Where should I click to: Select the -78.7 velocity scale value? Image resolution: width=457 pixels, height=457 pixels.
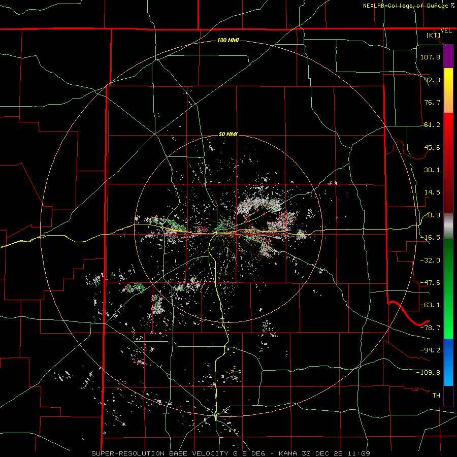pyautogui.click(x=430, y=328)
